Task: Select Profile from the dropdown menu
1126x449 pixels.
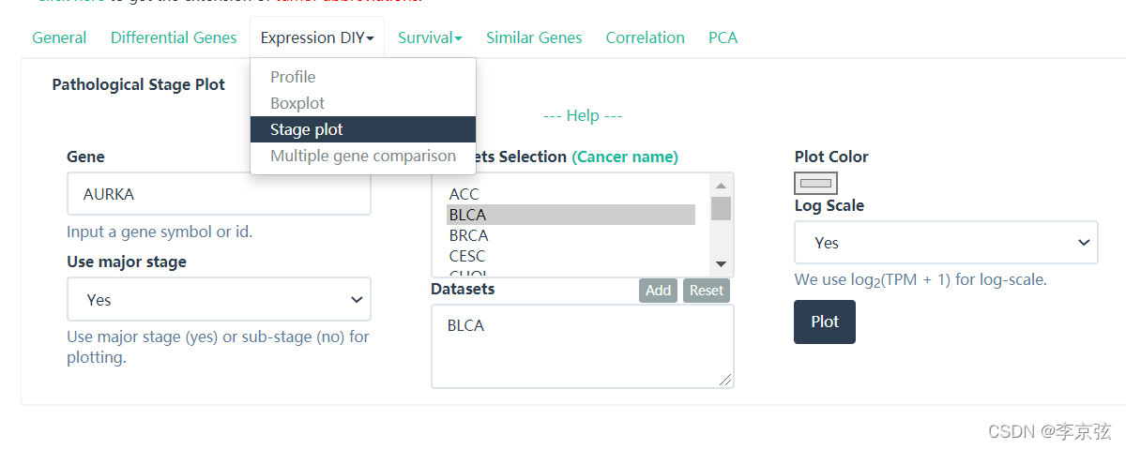Action: [x=293, y=77]
